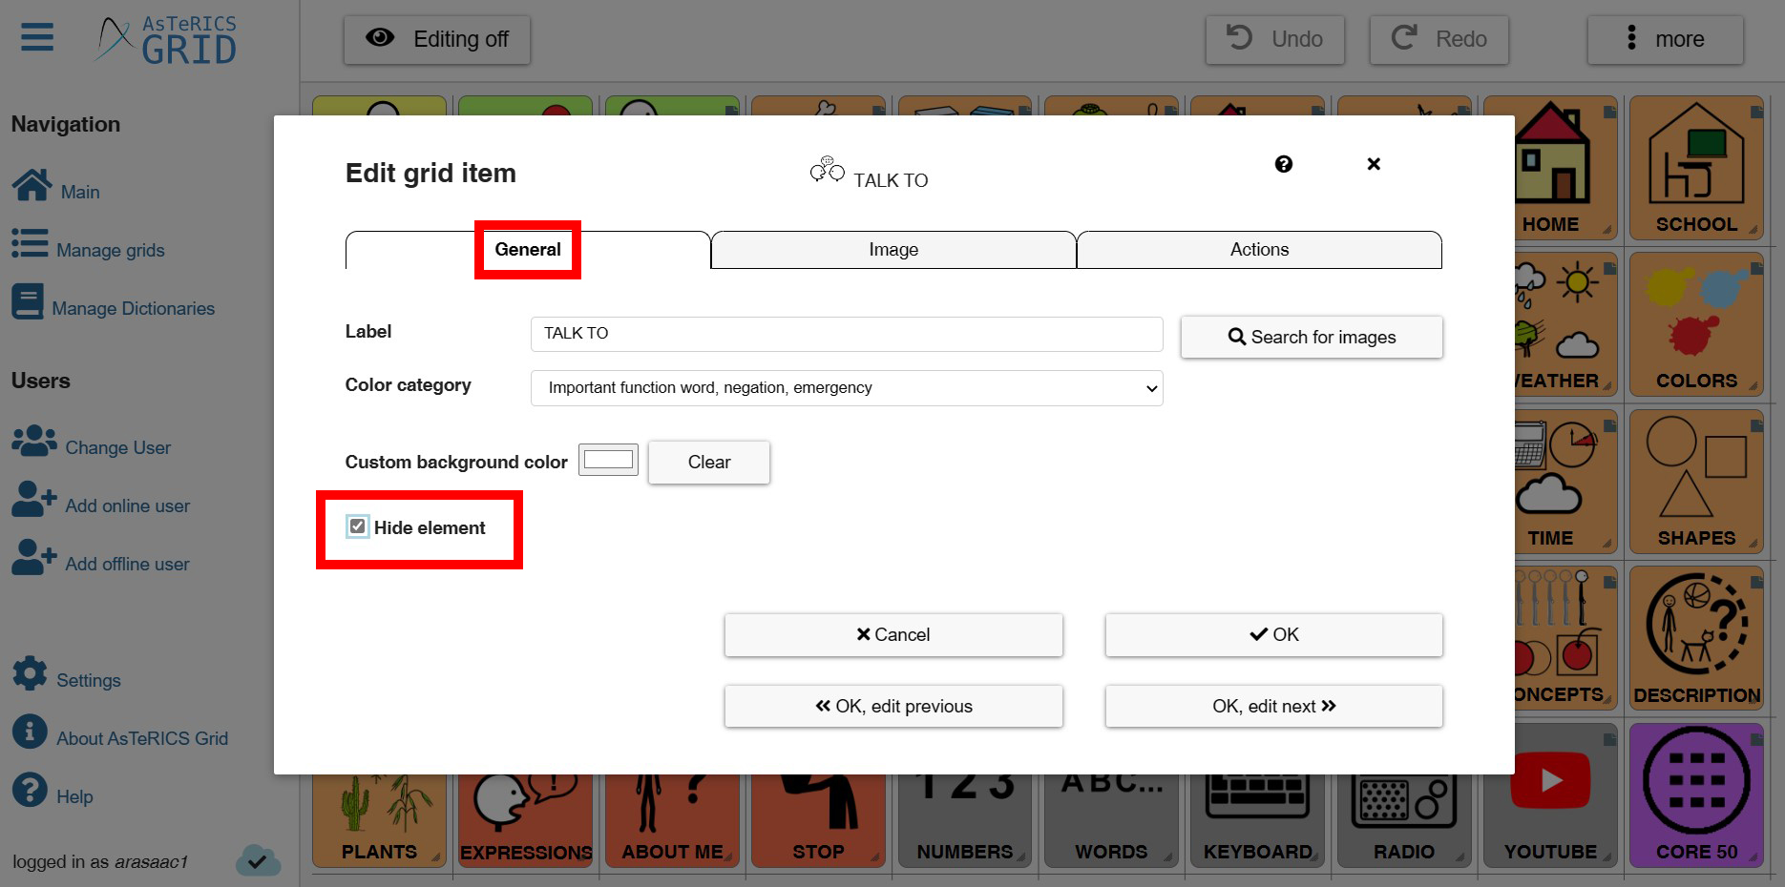Open the About AsTeRICS Grid link
The height and width of the screenshot is (887, 1785).
[142, 739]
